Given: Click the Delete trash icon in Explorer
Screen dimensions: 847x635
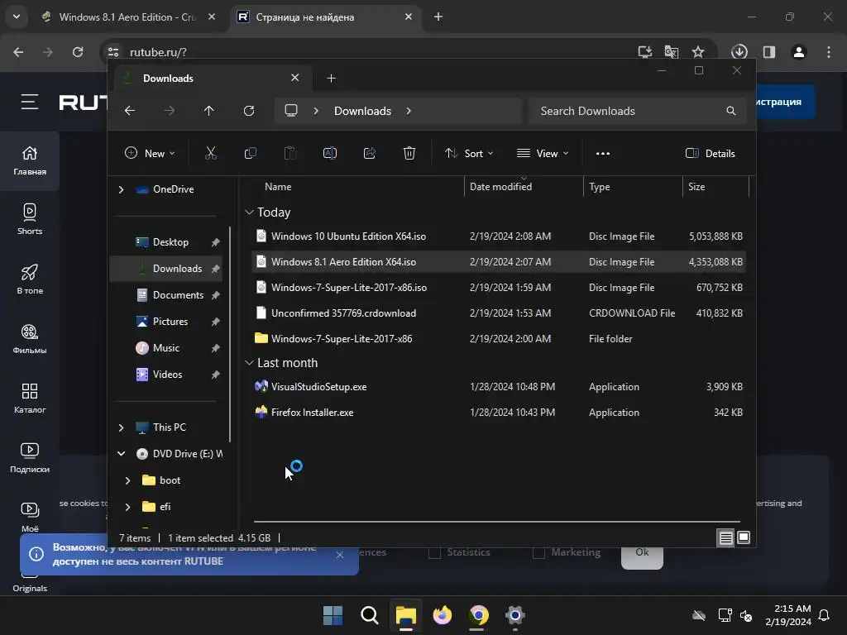Looking at the screenshot, I should click(x=409, y=153).
